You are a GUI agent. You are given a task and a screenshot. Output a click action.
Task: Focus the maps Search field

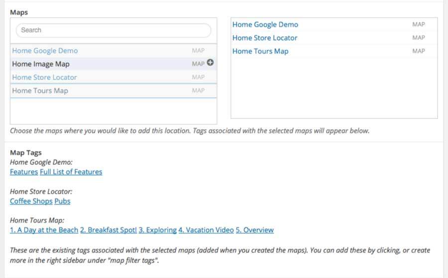coord(113,30)
